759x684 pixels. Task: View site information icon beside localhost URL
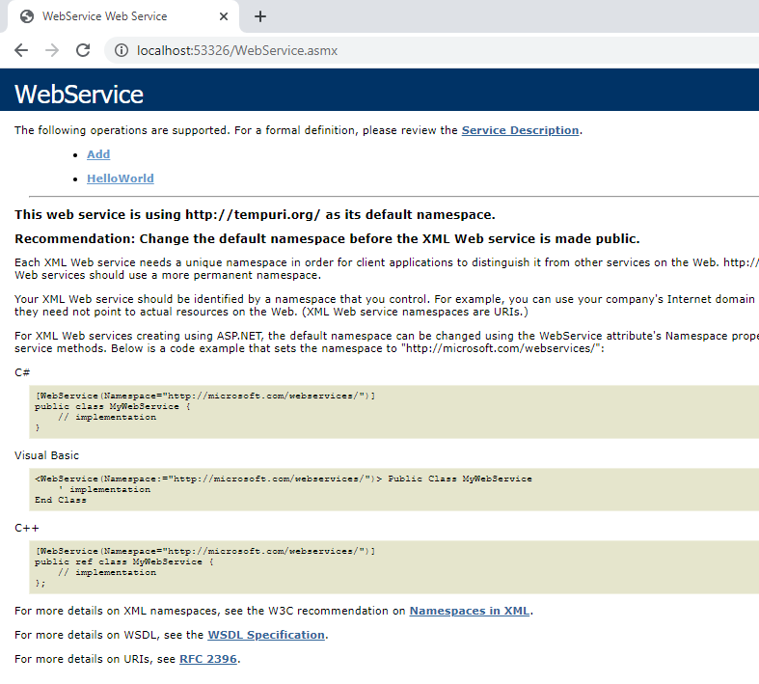click(121, 50)
